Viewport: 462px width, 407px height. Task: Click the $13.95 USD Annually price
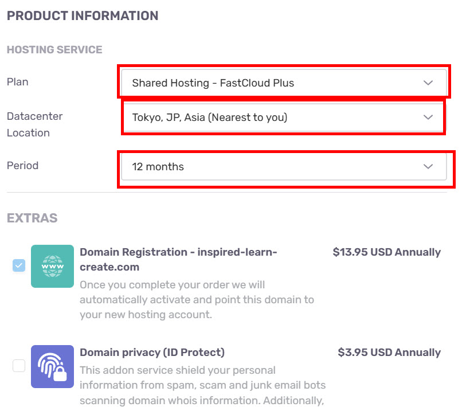(x=386, y=252)
